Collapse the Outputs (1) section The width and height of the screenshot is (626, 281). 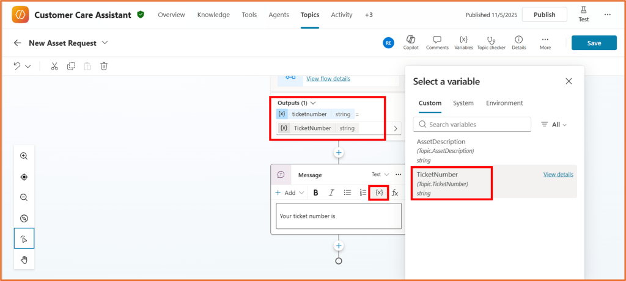coord(313,103)
